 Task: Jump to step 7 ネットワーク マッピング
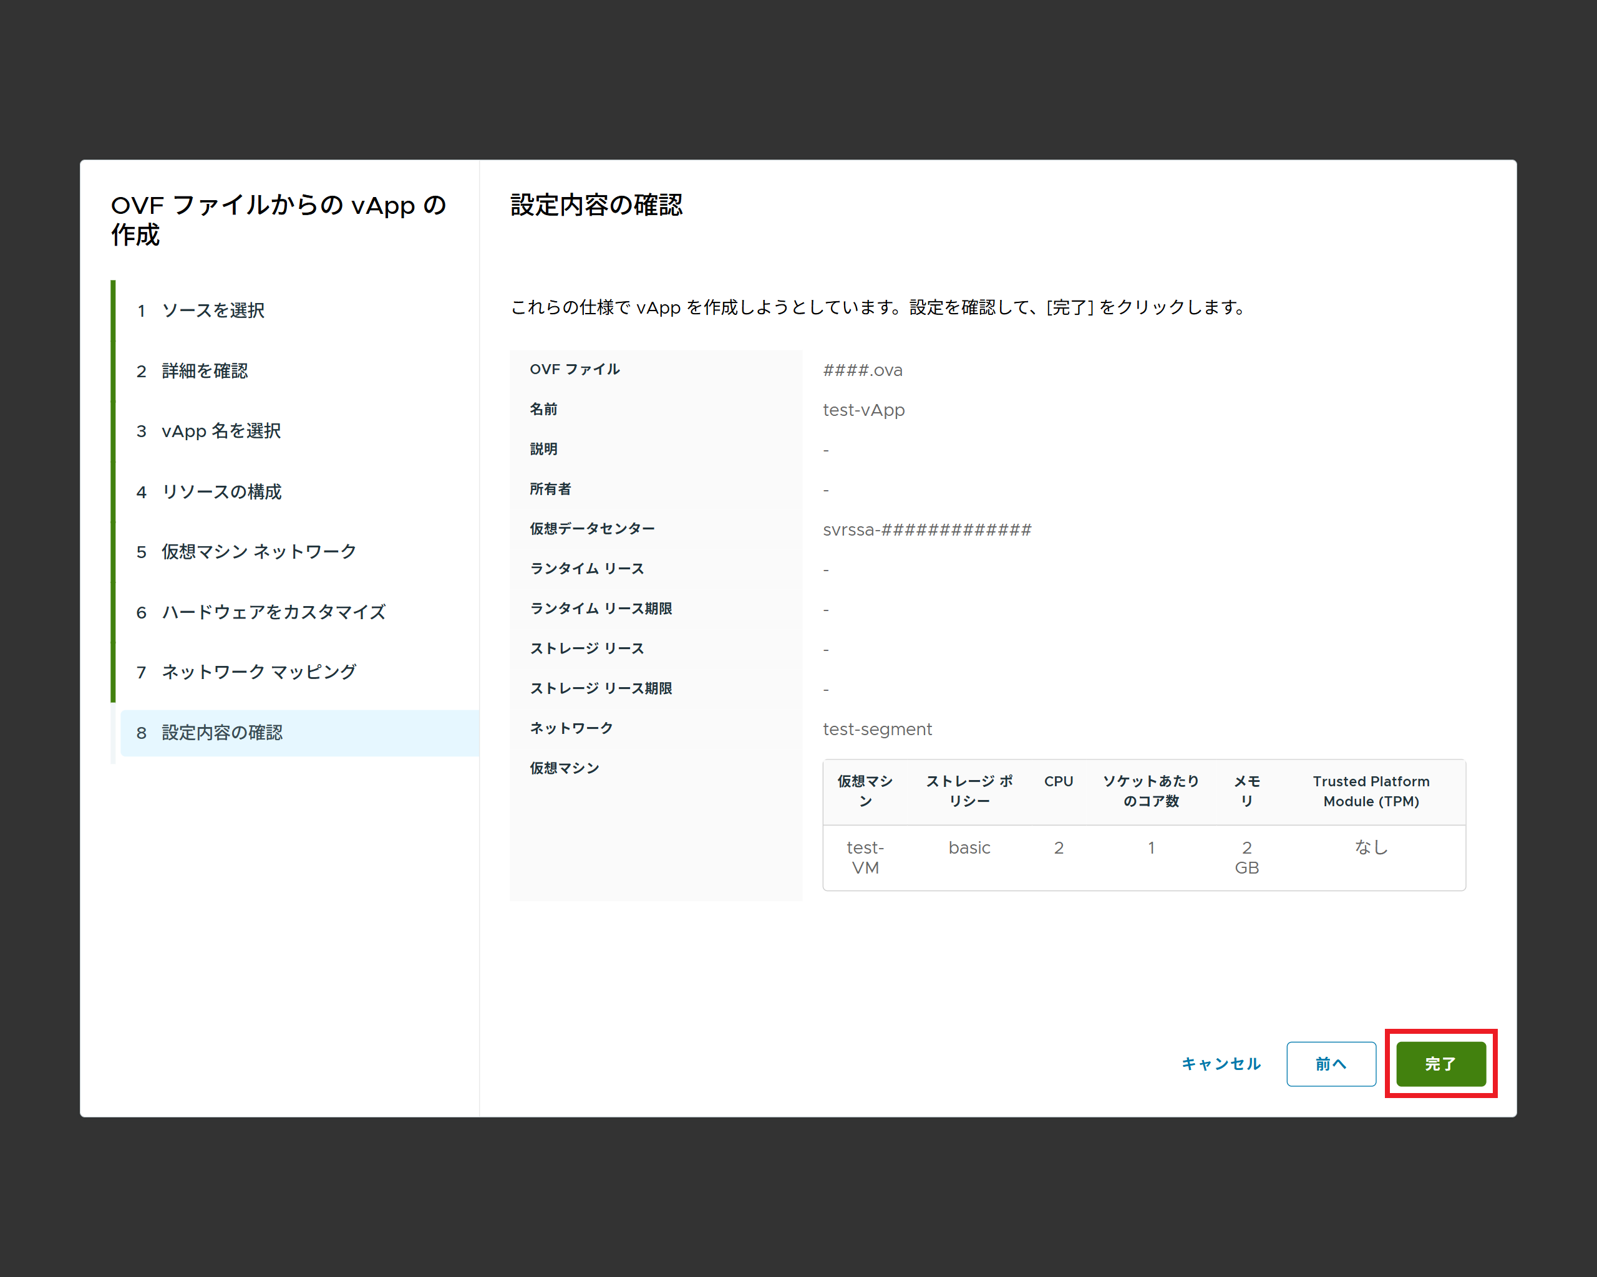point(258,672)
